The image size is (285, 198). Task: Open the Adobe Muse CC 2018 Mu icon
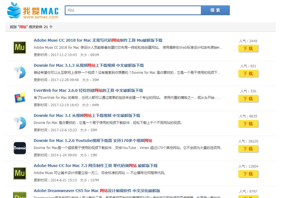coord(20,48)
